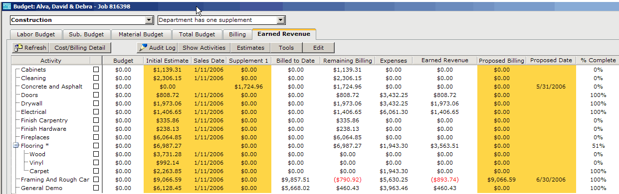This screenshot has width=619, height=194.
Task: Click Framing billed to date $9,857.51
Action: pos(295,180)
